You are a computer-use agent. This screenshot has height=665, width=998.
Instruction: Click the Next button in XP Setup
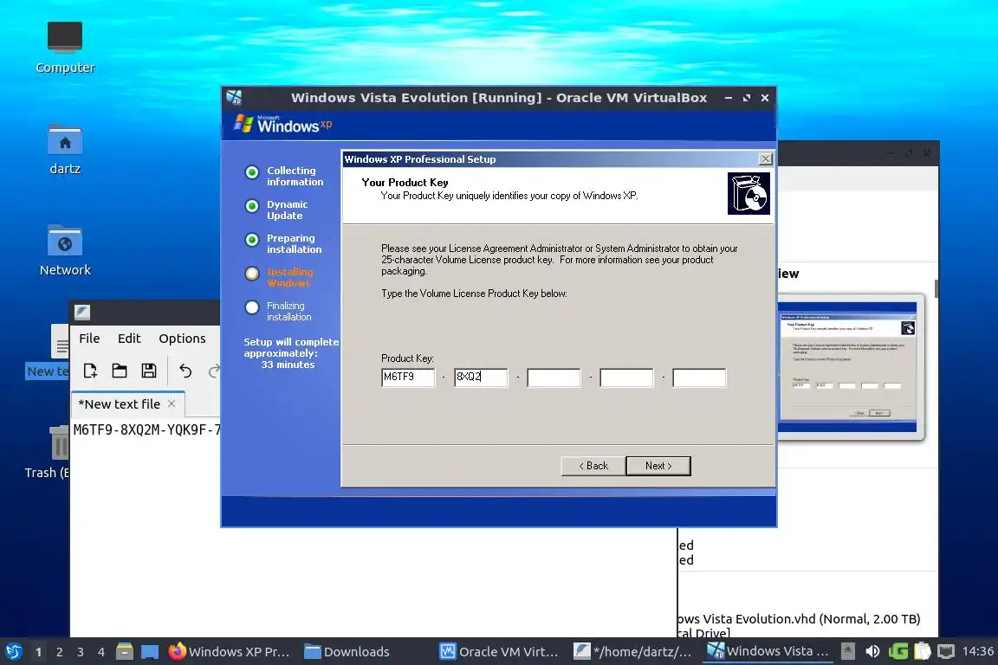tap(658, 466)
